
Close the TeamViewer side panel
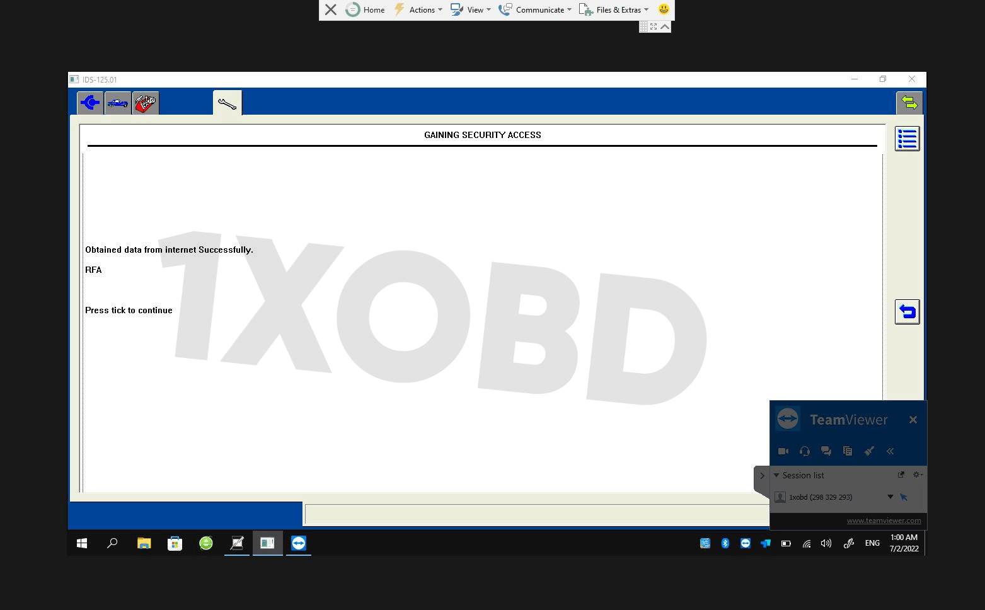[913, 420]
